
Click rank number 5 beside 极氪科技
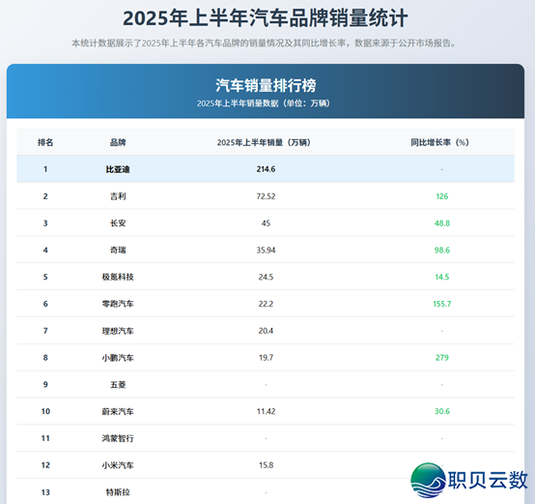(45, 277)
